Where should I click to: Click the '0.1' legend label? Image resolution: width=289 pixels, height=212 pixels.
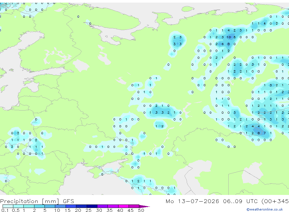tap(5, 210)
